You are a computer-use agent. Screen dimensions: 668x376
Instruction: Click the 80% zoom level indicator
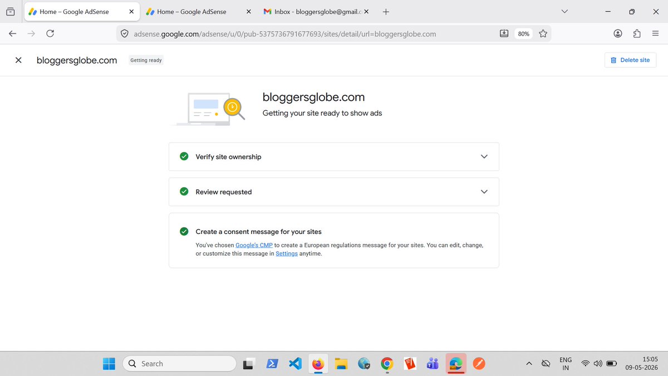pos(523,34)
